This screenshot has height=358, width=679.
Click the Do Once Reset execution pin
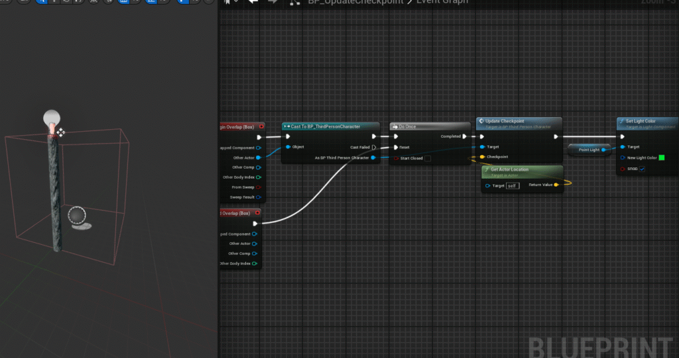[x=397, y=148]
